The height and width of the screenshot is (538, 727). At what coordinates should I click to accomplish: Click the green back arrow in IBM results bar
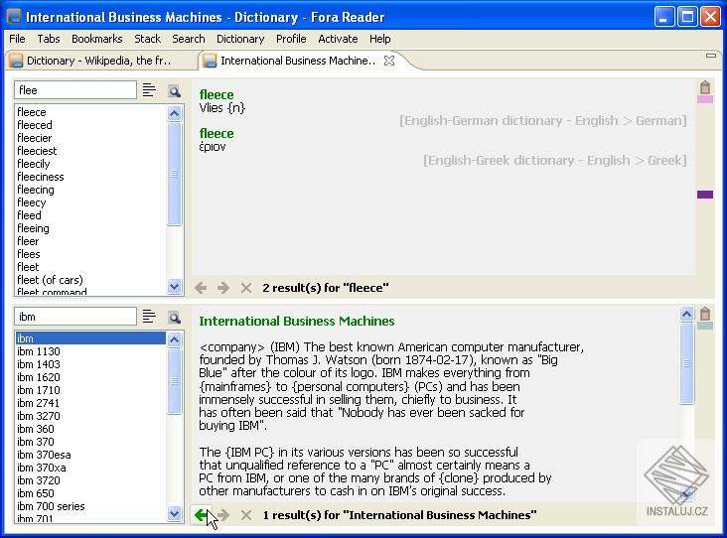click(201, 515)
